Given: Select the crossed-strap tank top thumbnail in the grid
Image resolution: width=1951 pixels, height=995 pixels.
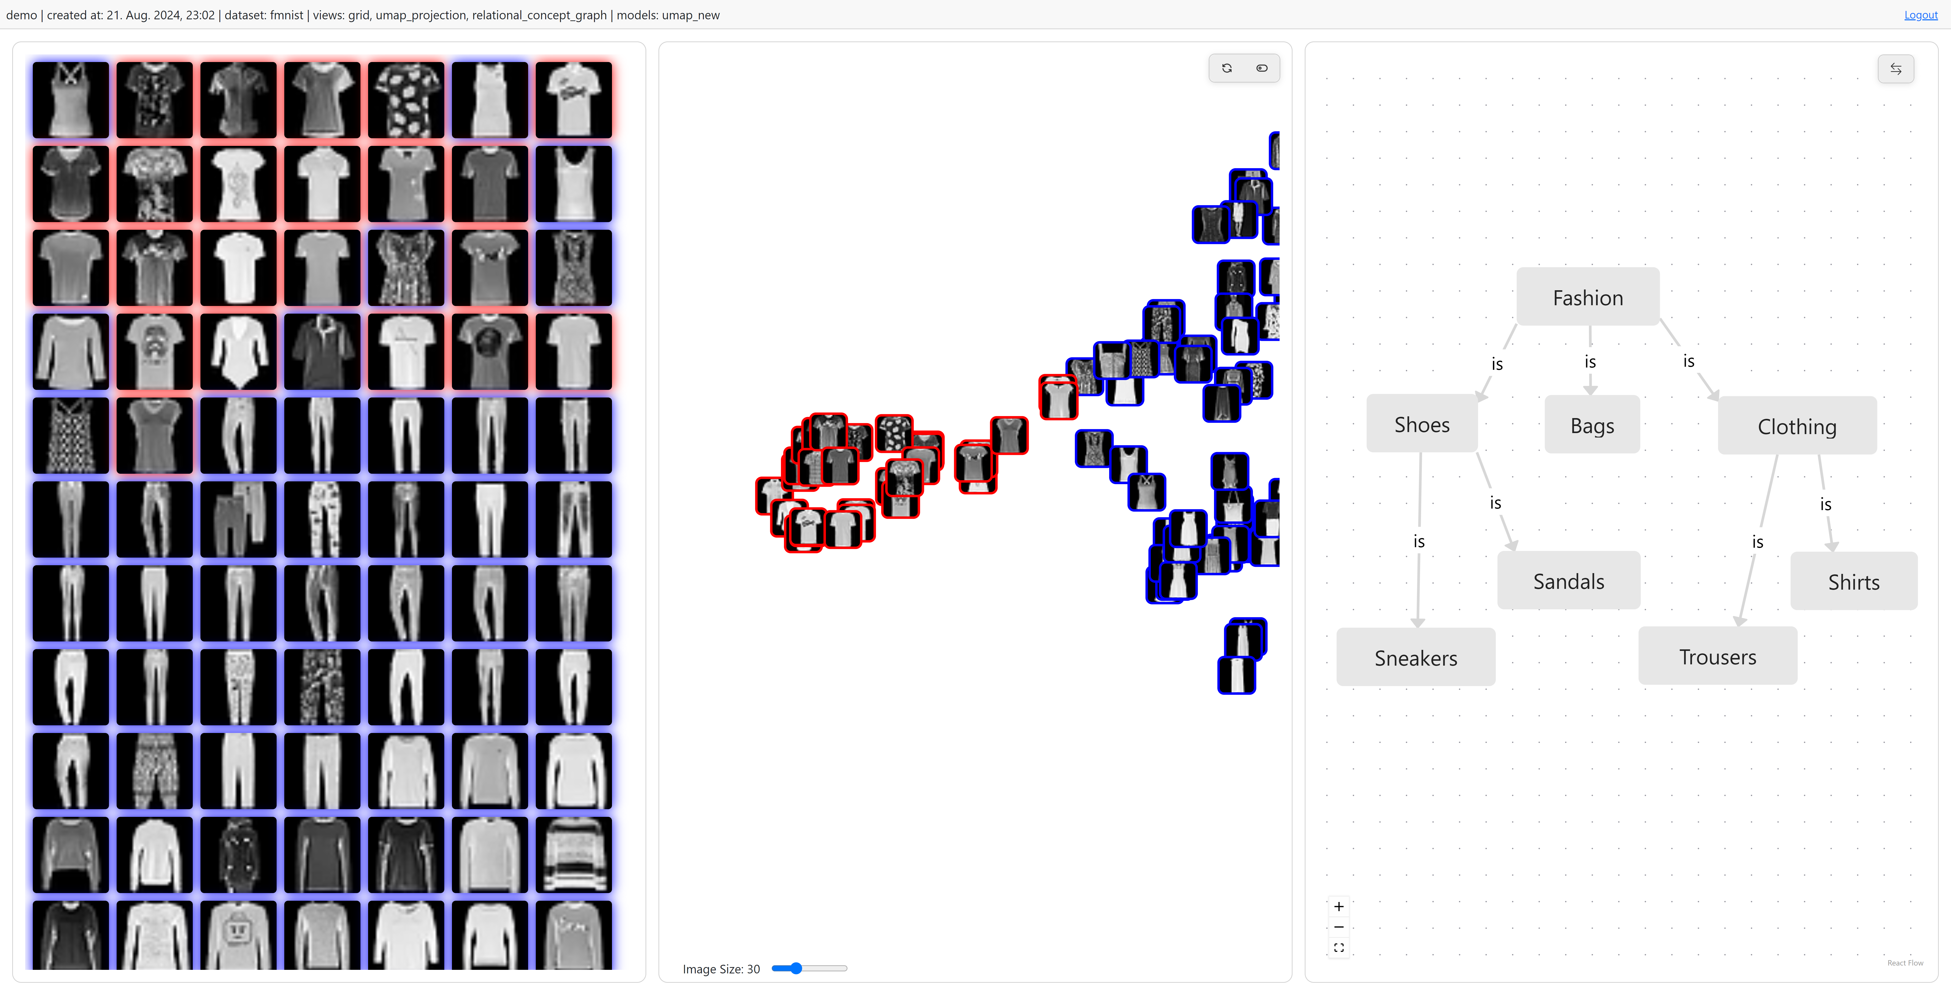Looking at the screenshot, I should point(70,100).
